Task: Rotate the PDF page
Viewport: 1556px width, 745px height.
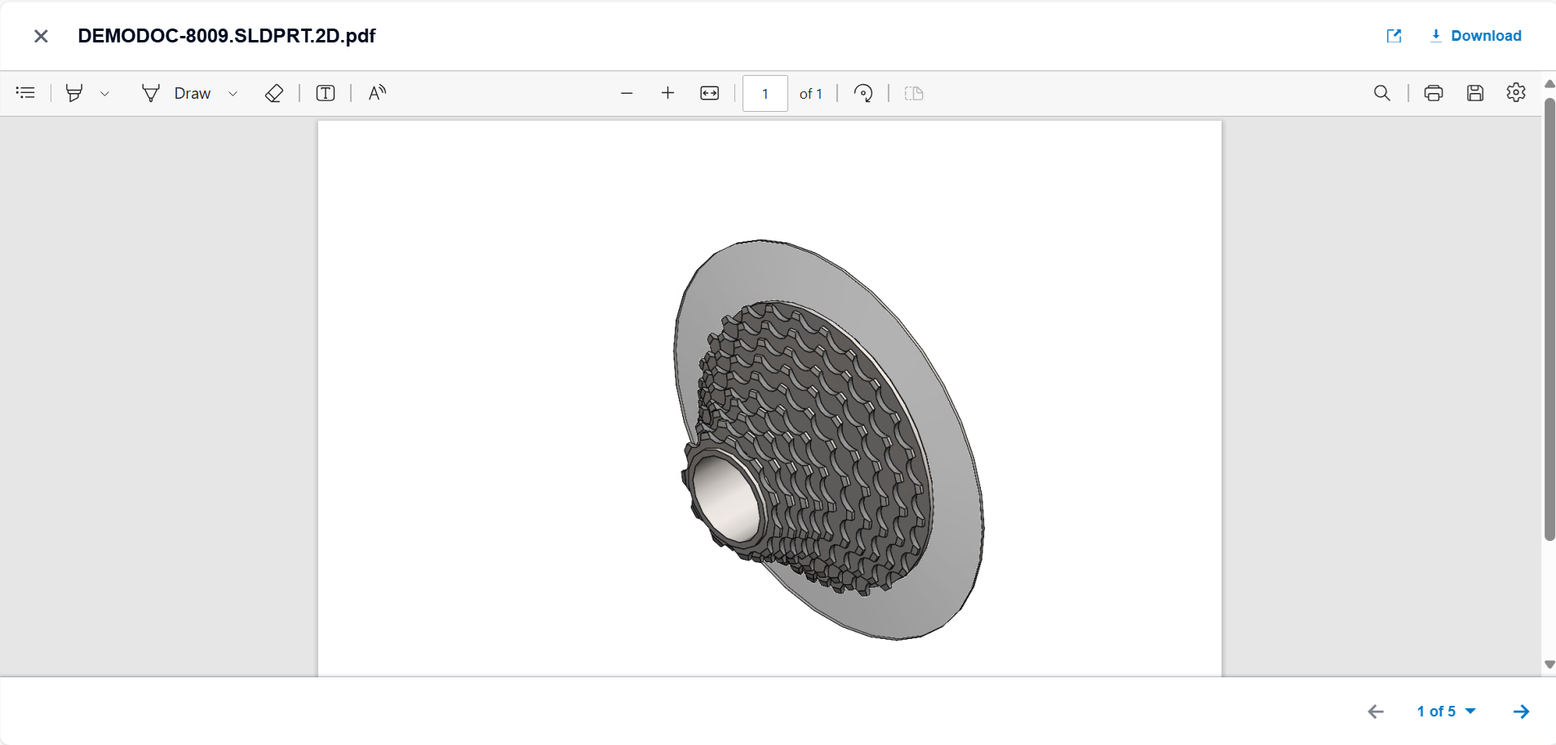Action: click(x=863, y=93)
